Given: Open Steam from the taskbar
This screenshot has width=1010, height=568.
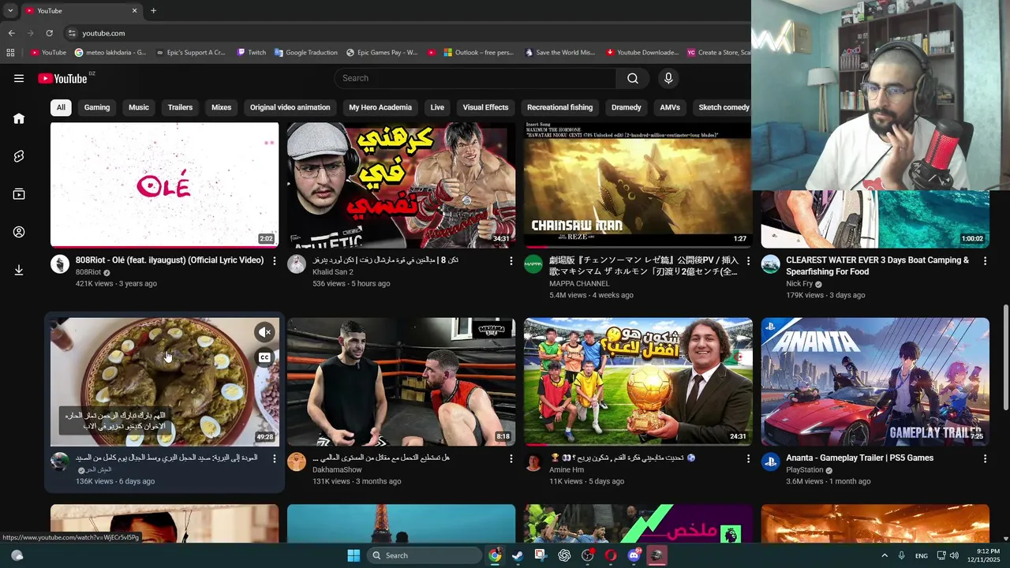Looking at the screenshot, I should [x=518, y=555].
